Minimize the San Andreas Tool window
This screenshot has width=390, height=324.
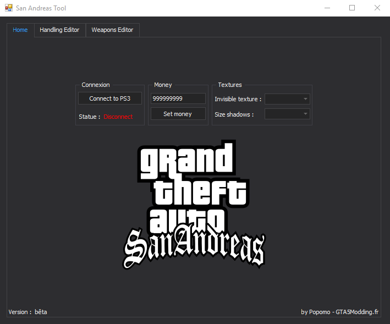[327, 8]
